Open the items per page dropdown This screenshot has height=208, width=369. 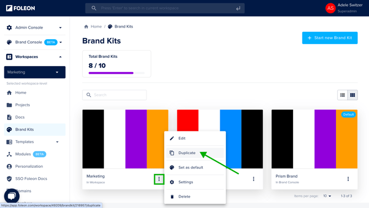327,196
